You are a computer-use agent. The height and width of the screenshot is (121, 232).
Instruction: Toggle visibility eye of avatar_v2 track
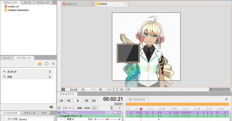tap(115, 112)
